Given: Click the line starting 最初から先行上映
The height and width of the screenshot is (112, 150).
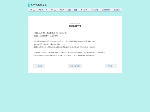Looking at the screenshot, I should coord(64,47).
